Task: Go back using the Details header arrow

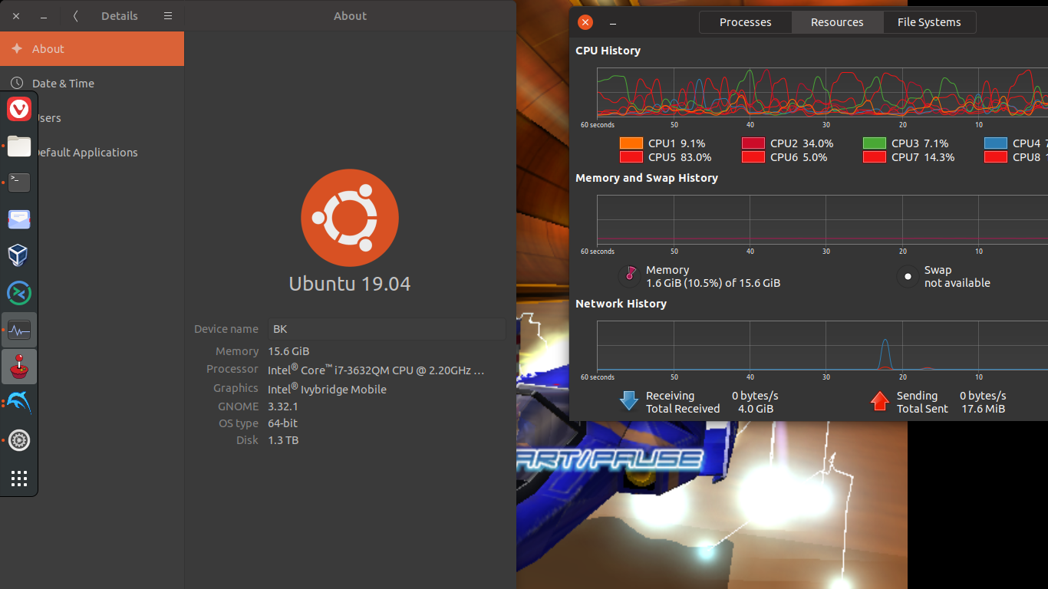Action: 75,16
